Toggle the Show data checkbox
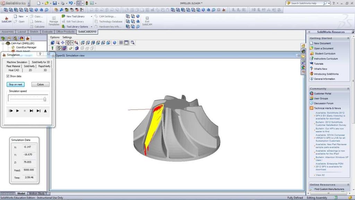355x200 pixels. point(8,76)
